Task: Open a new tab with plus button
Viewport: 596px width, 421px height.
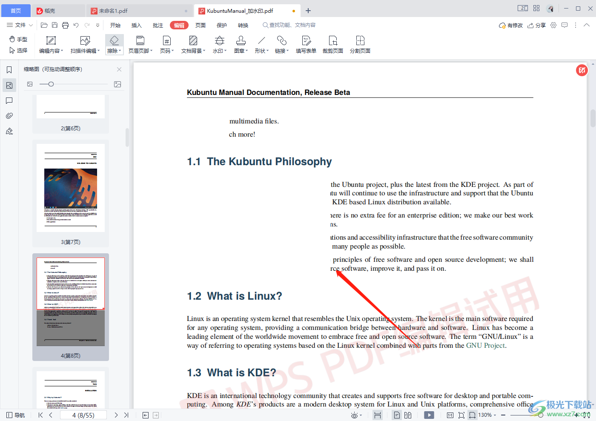Action: (x=308, y=11)
